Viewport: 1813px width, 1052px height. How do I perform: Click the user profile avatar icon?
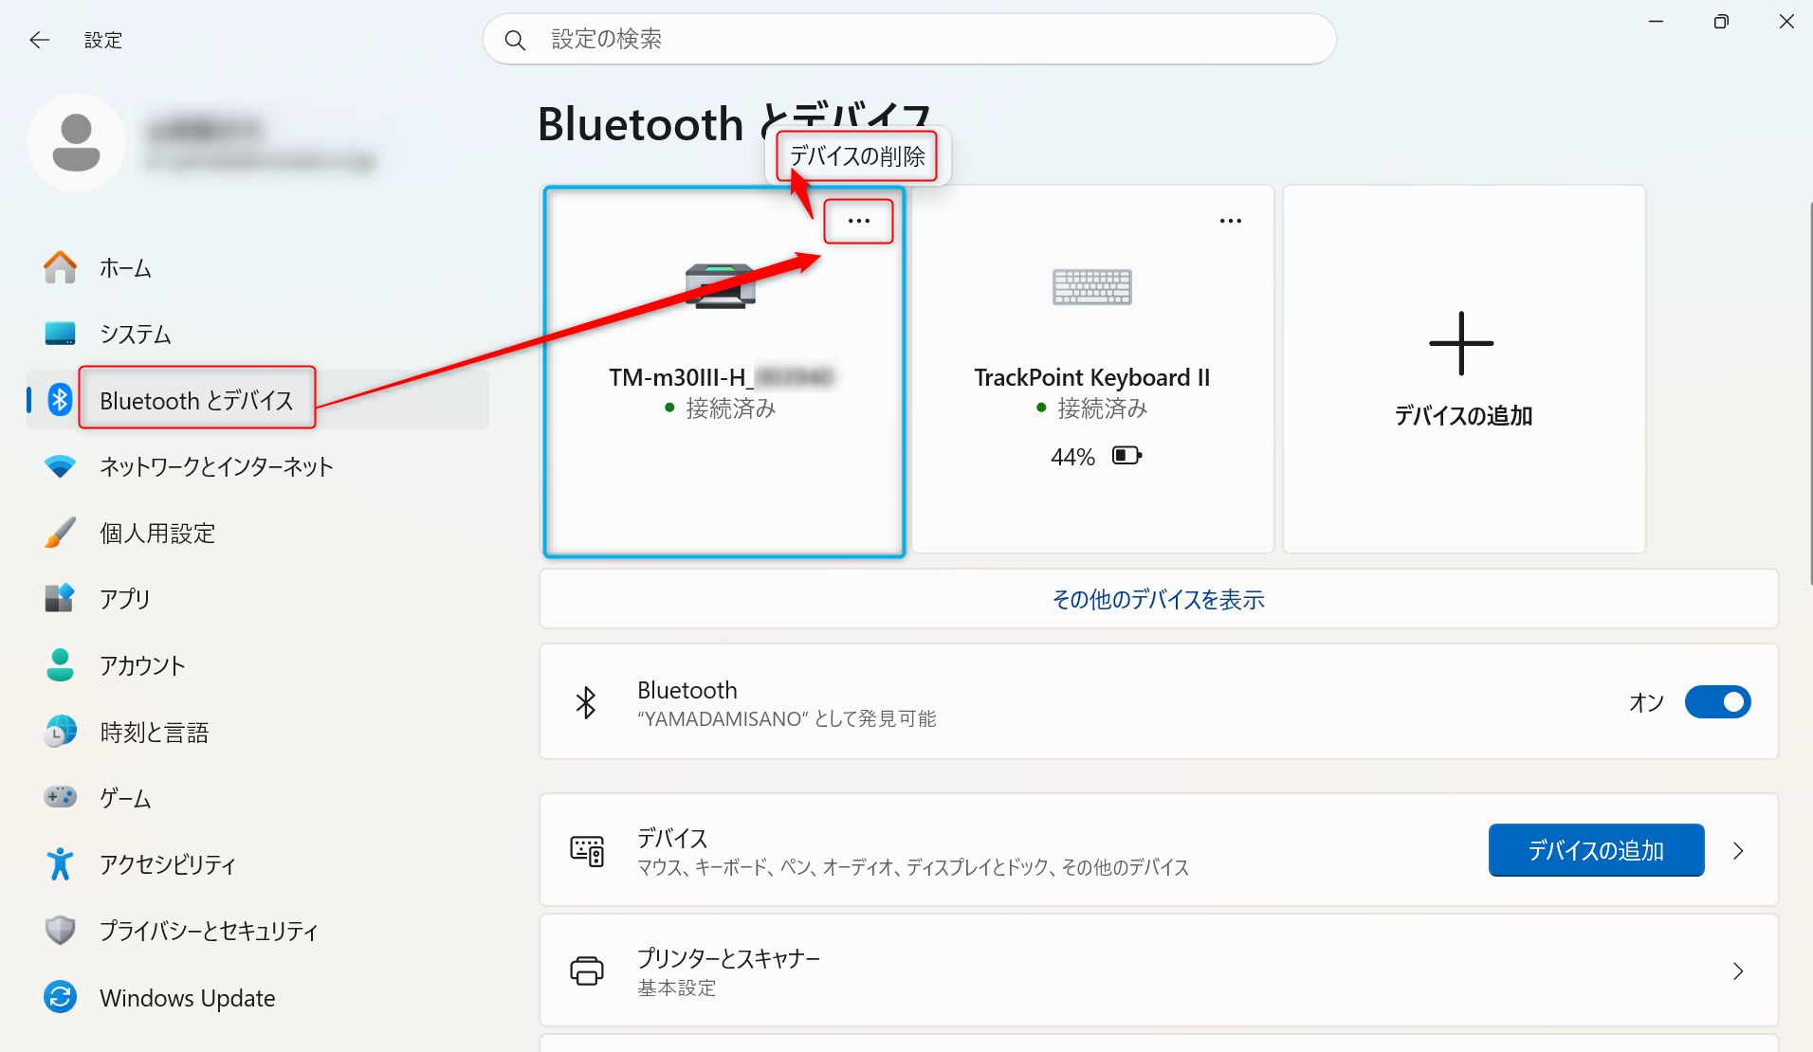coord(76,142)
